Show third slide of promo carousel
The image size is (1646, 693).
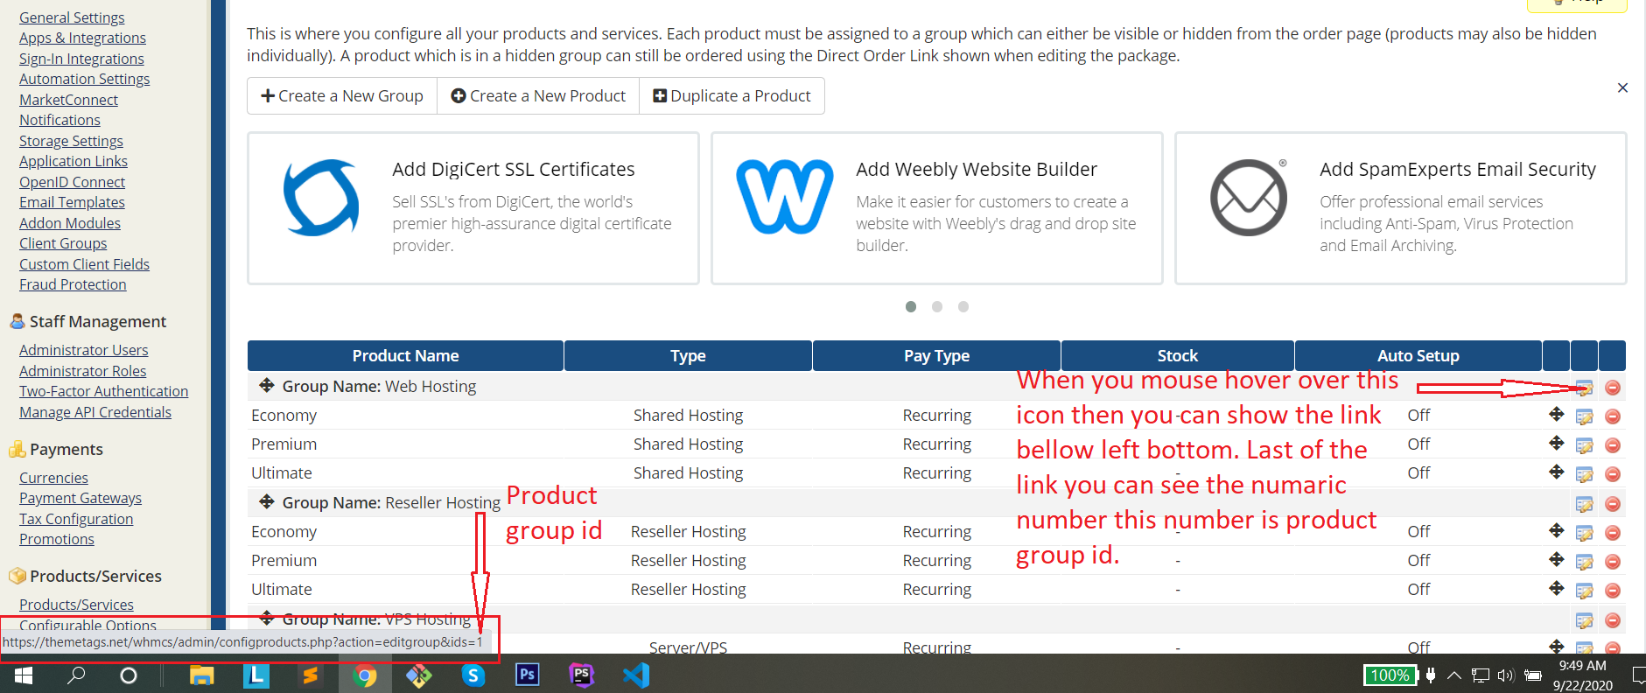pyautogui.click(x=963, y=307)
